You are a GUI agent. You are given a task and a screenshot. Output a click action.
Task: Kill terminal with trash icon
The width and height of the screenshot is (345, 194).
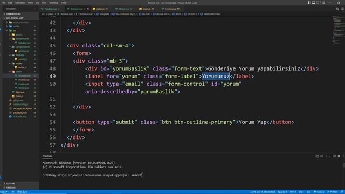tap(339, 156)
